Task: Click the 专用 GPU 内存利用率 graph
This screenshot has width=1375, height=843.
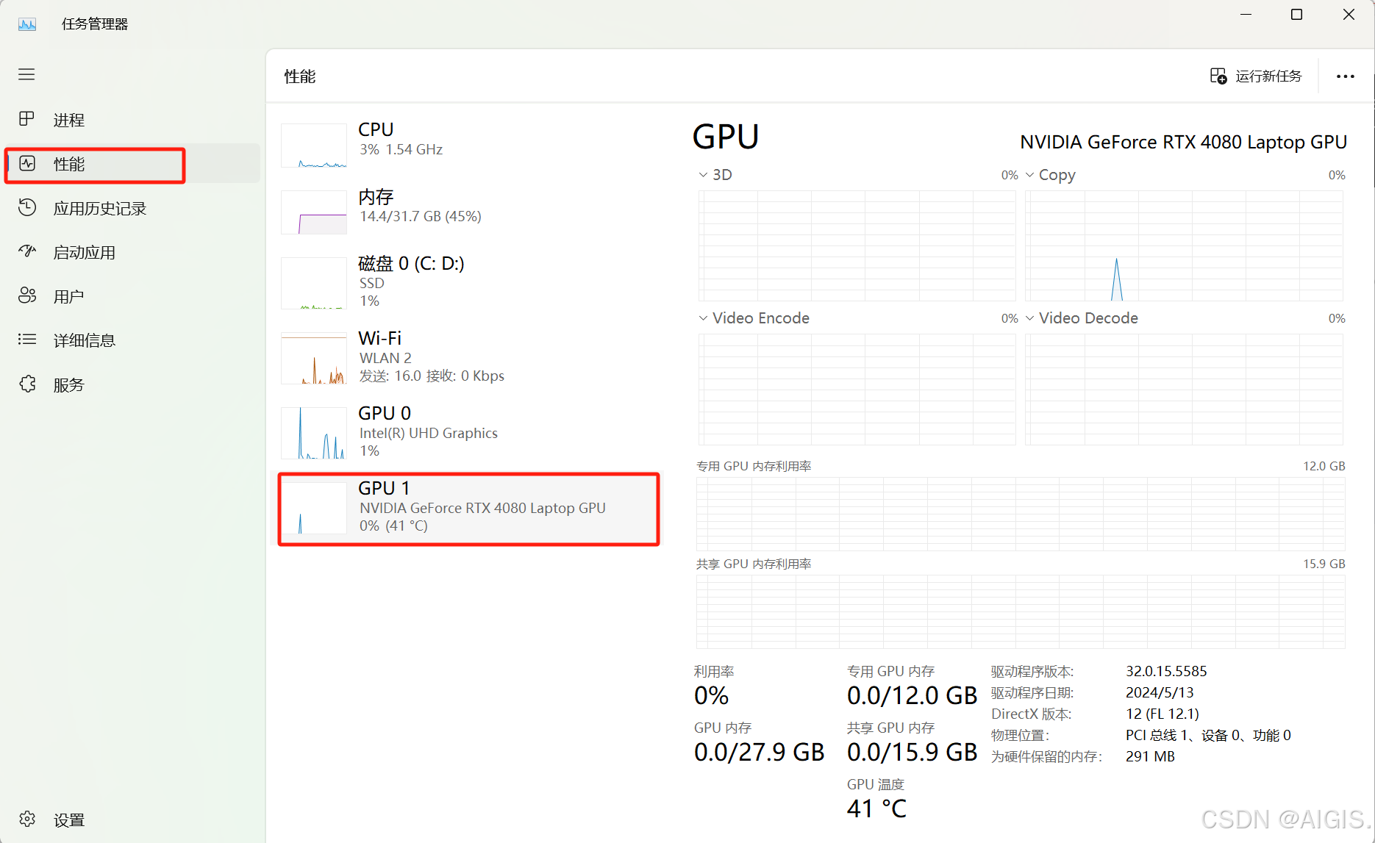Action: pyautogui.click(x=1021, y=514)
